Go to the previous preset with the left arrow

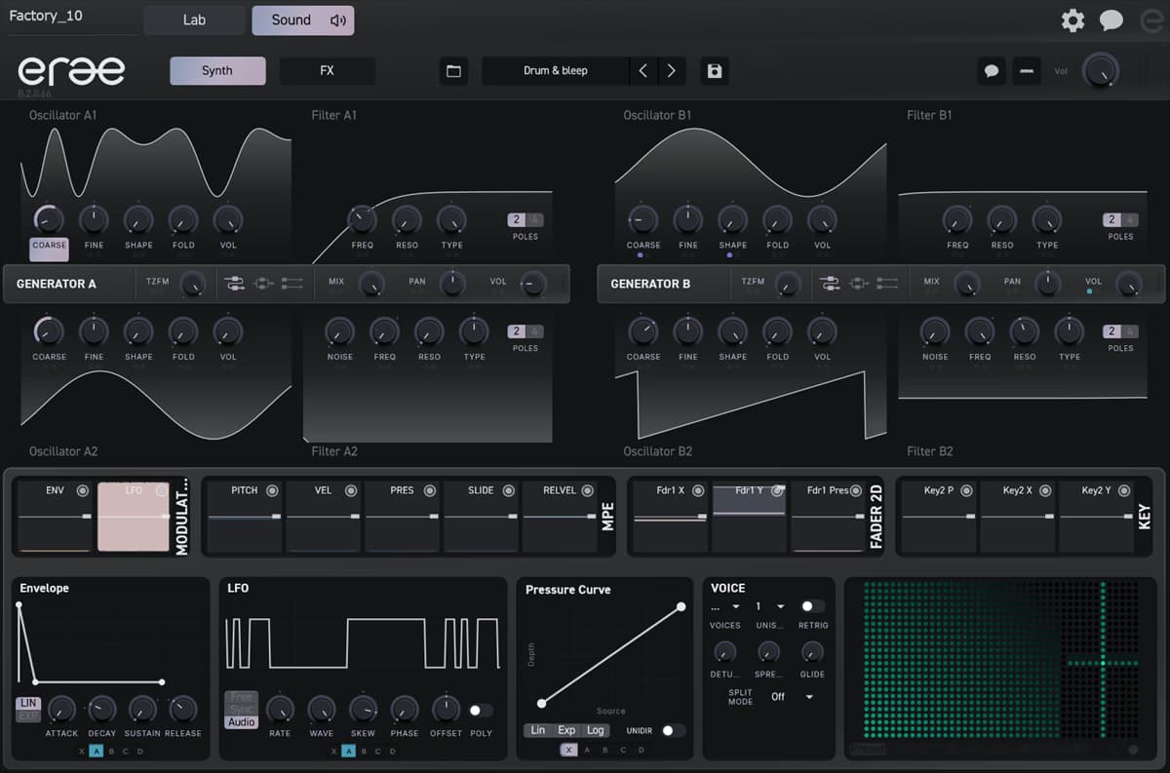tap(643, 71)
